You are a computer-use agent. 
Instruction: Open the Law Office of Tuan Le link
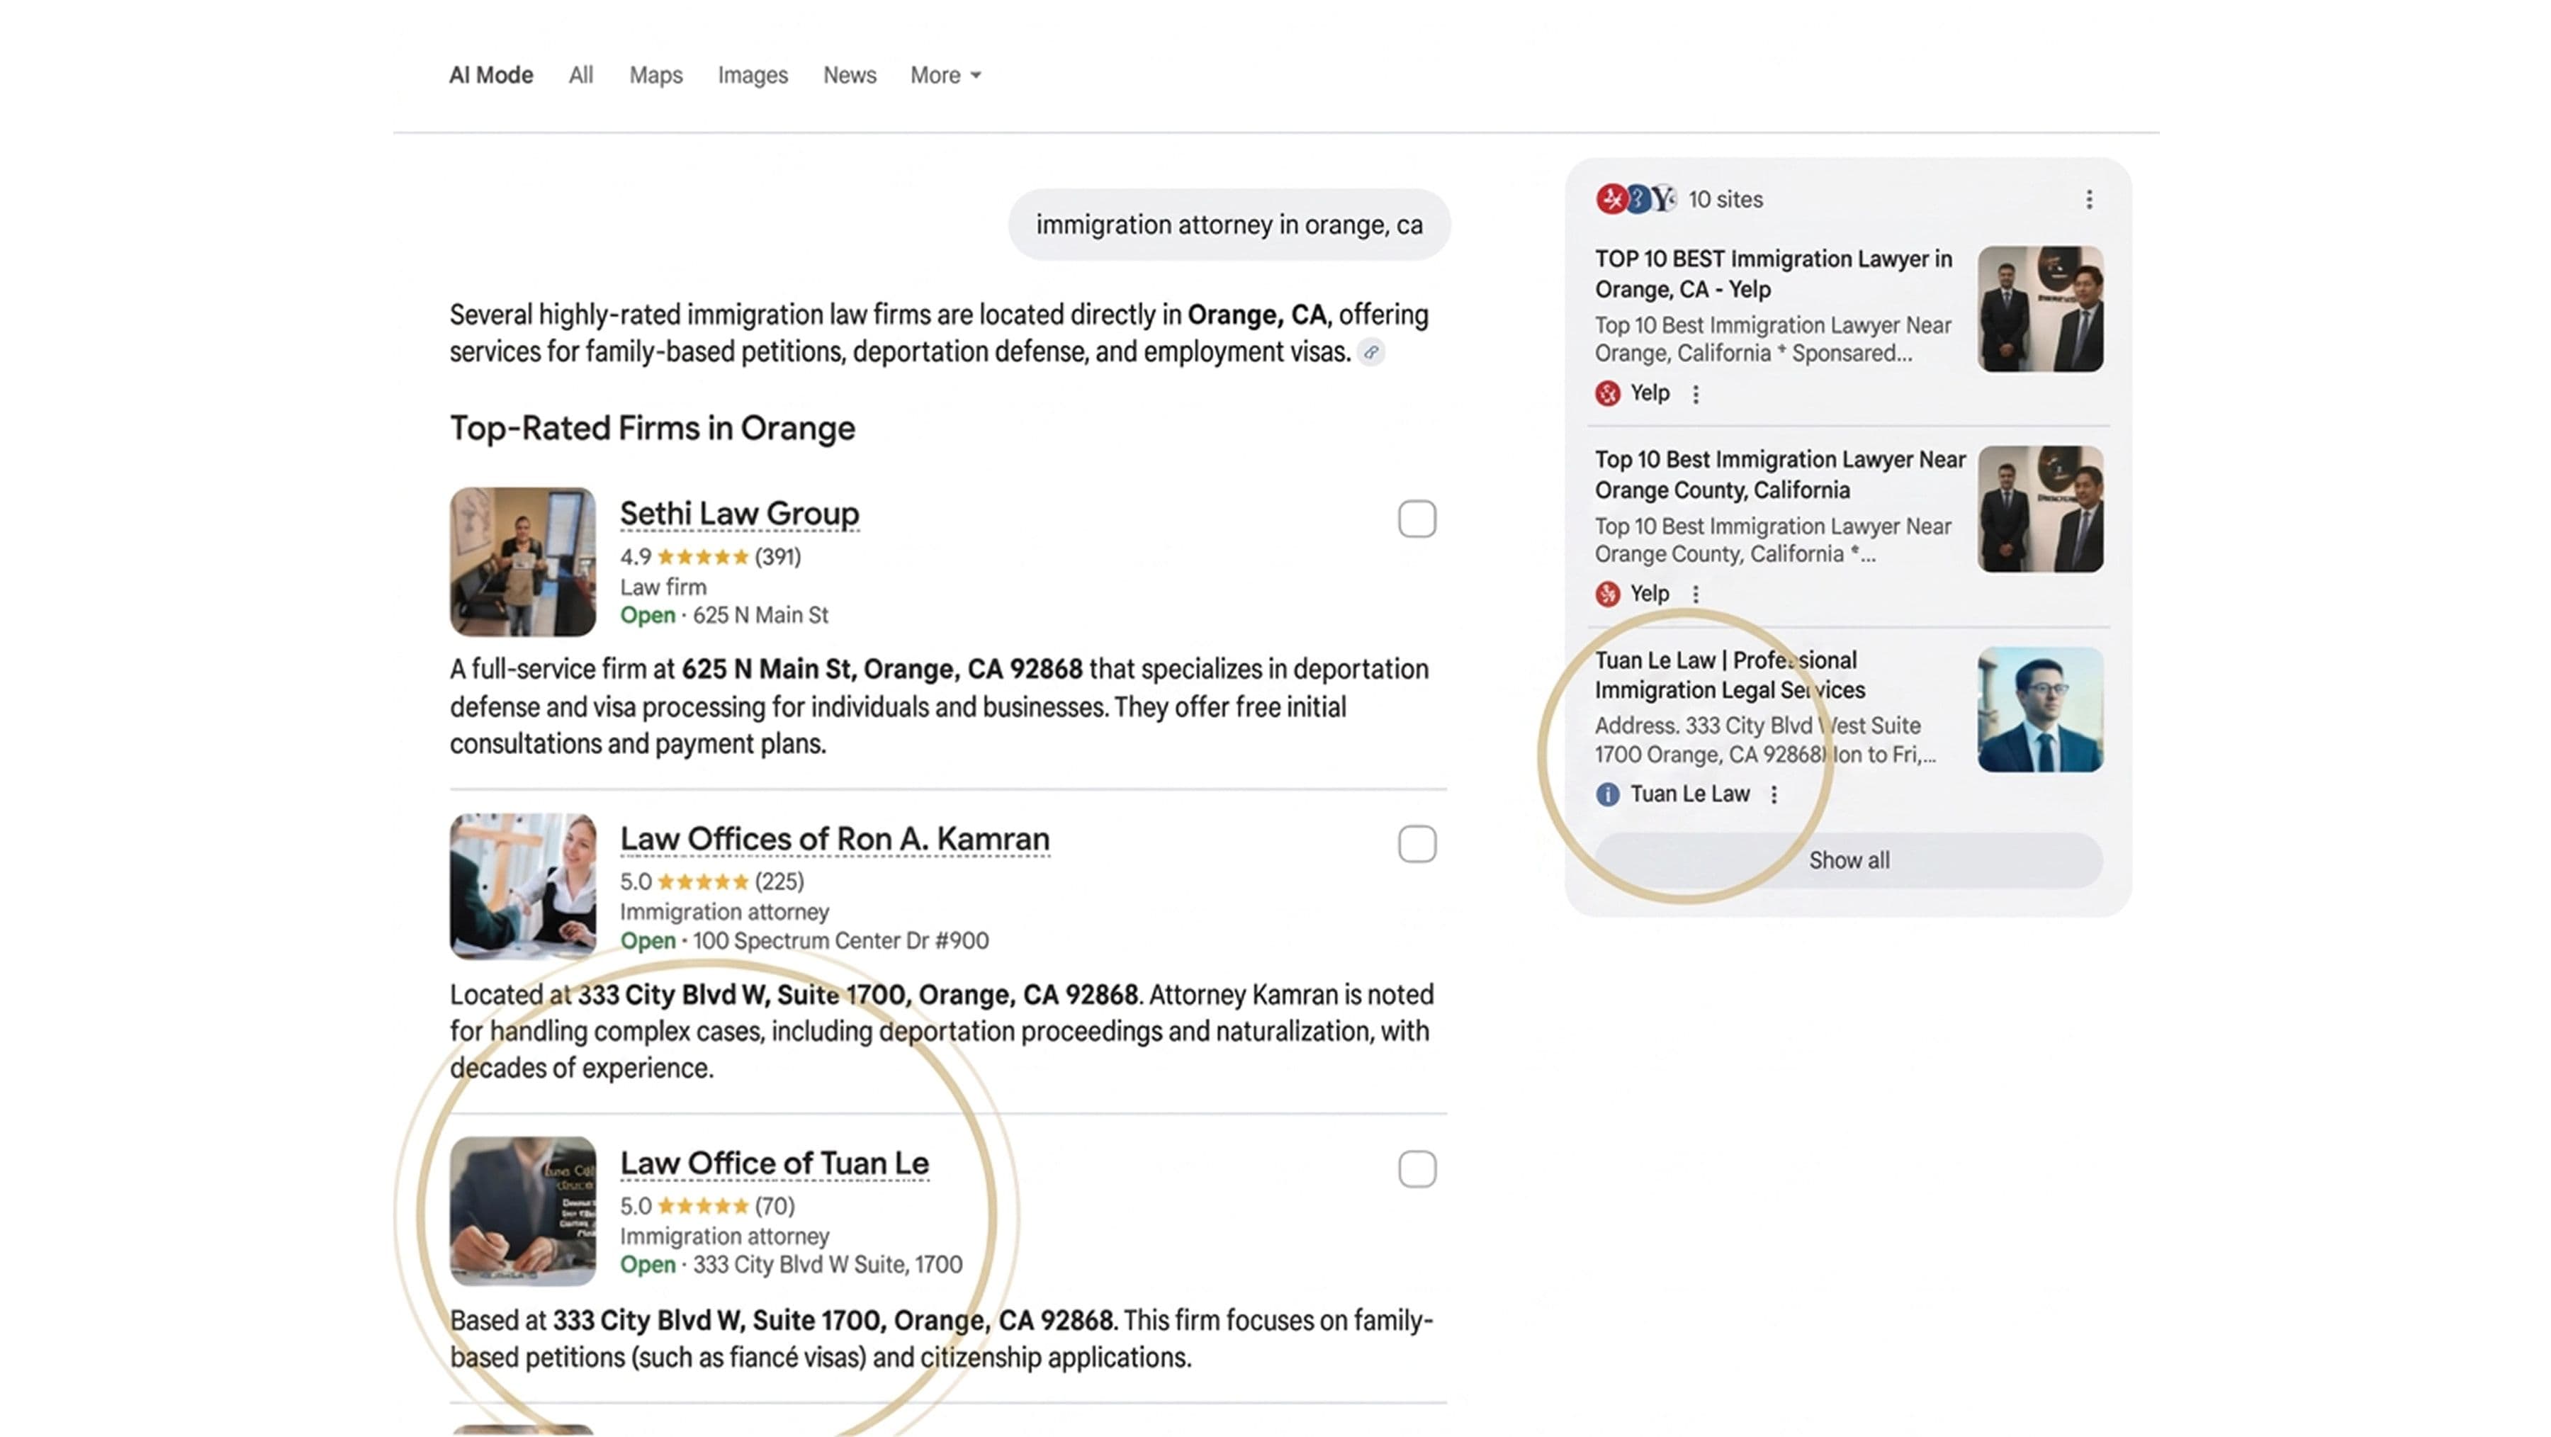(775, 1163)
